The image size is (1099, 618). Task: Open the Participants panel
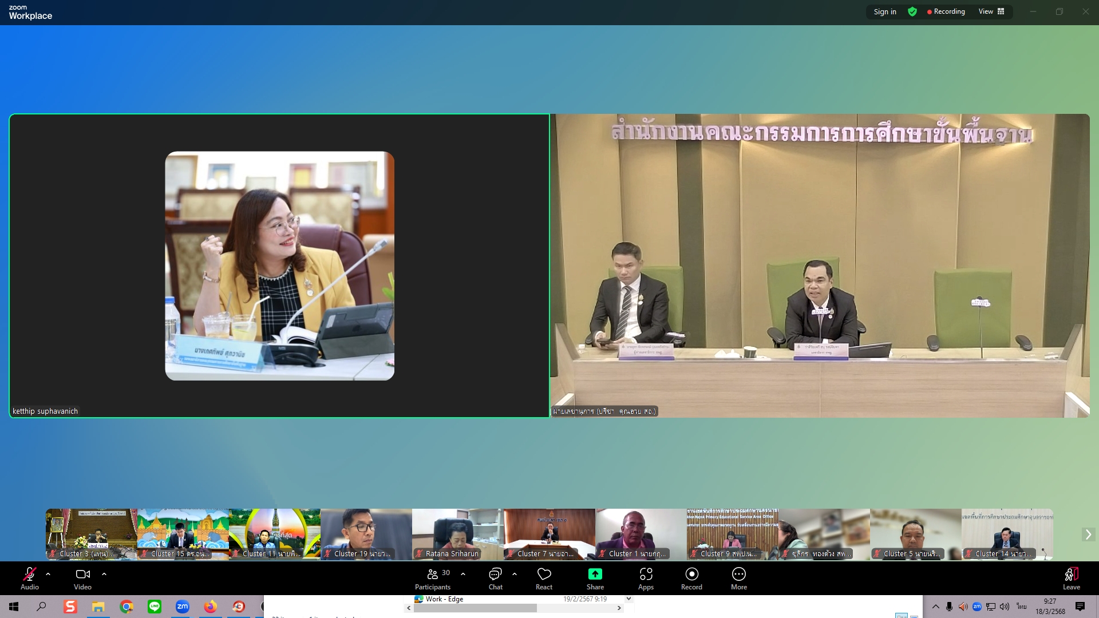pyautogui.click(x=433, y=579)
